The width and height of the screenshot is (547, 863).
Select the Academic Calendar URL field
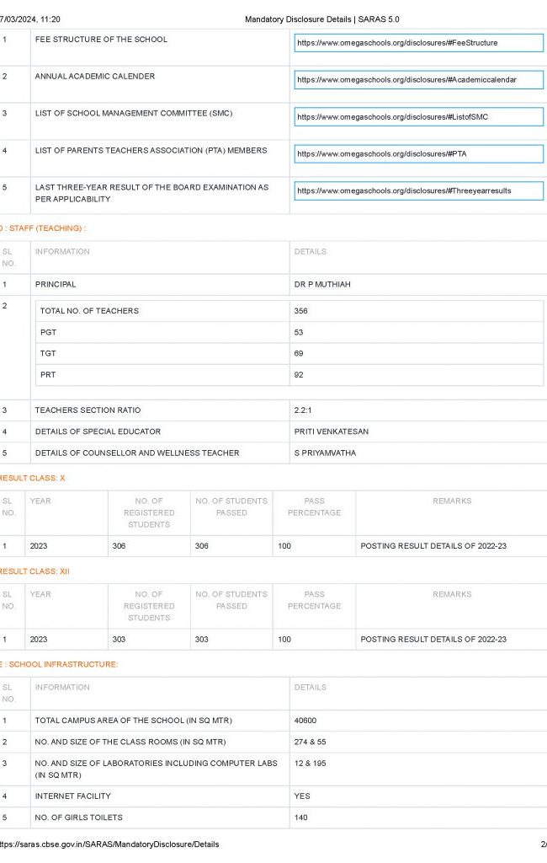point(418,80)
